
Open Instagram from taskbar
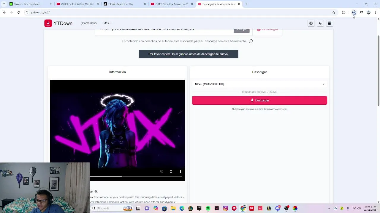[x=225, y=208]
